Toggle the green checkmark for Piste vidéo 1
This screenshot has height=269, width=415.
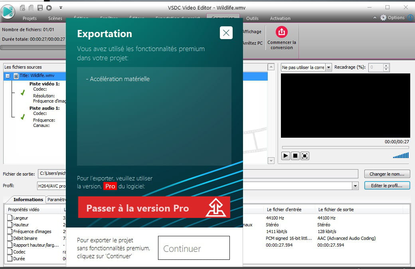23,93
